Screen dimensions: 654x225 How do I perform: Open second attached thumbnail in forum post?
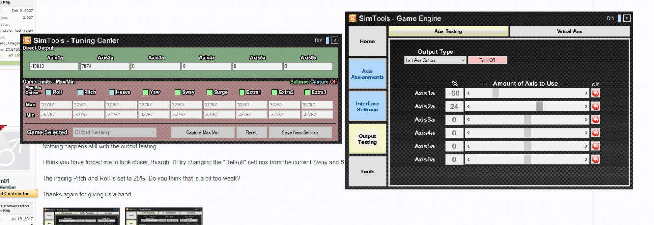click(164, 216)
